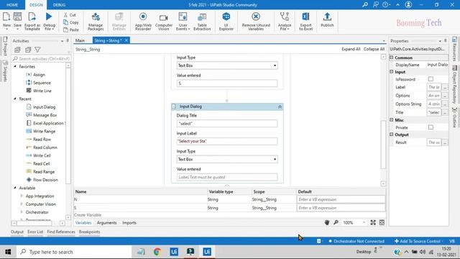Fit workflow to screen
The height and width of the screenshot is (259, 460).
(x=373, y=222)
